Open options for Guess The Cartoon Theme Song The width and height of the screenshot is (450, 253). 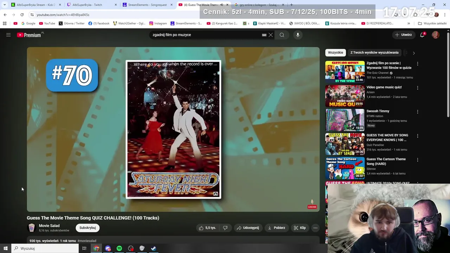tap(418, 160)
